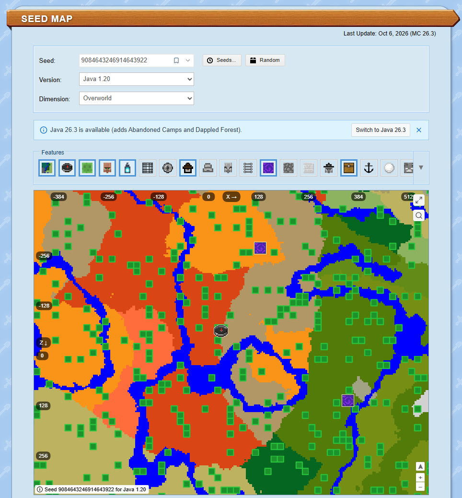Image resolution: width=462 pixels, height=498 pixels.
Task: Select the ruined portal marker in green forest
Action: (348, 401)
